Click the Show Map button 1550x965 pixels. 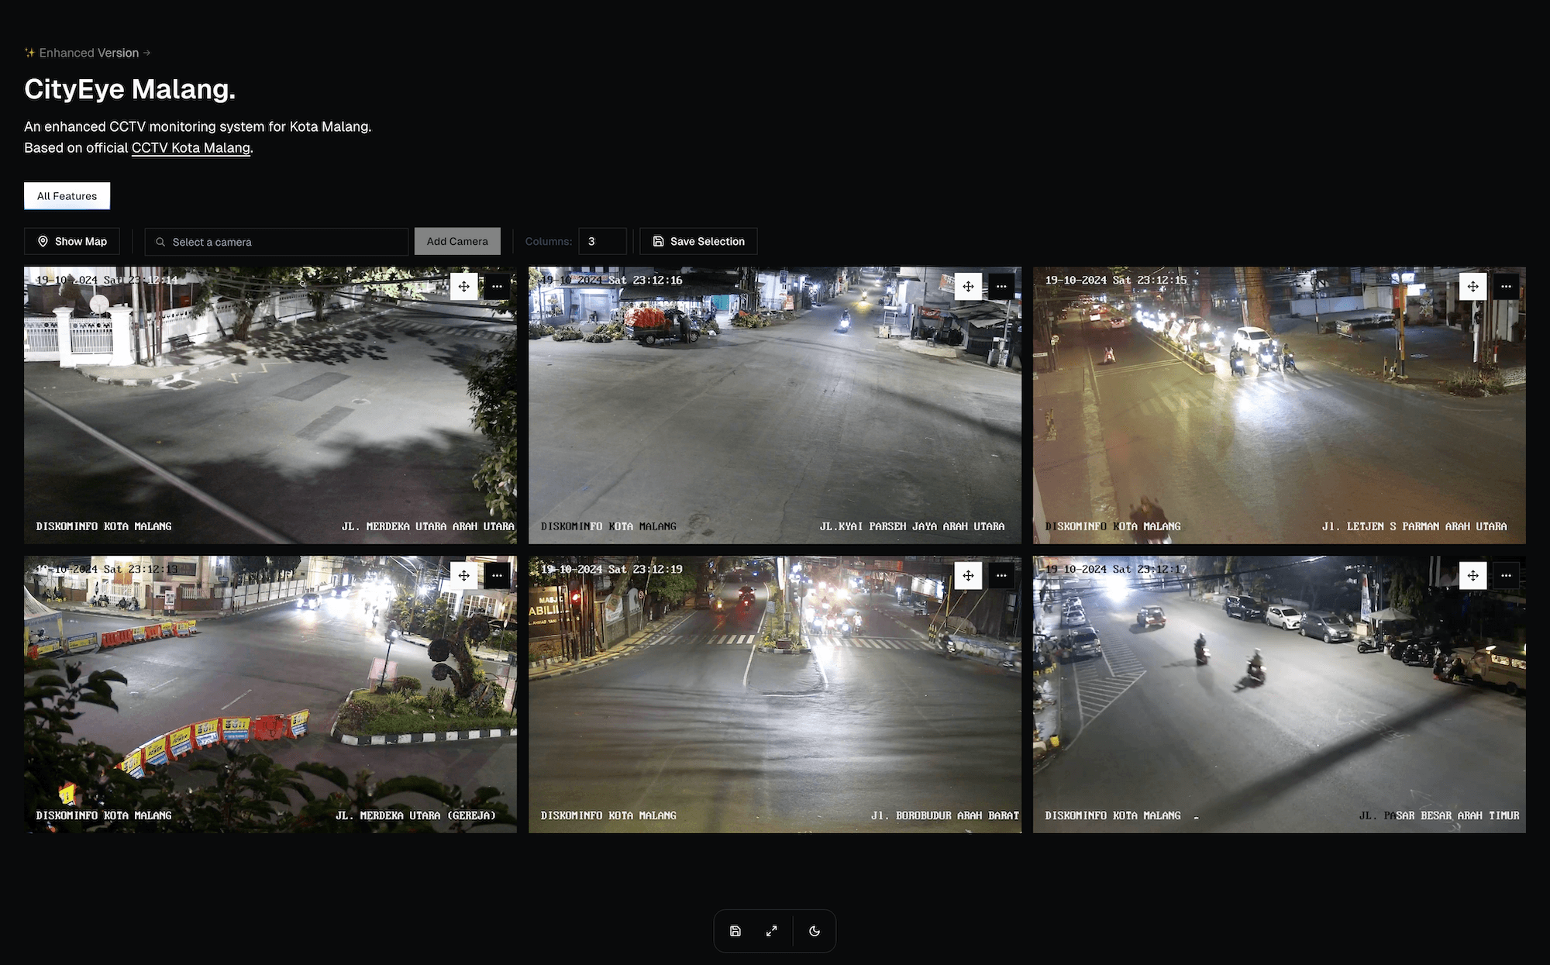pyautogui.click(x=72, y=241)
